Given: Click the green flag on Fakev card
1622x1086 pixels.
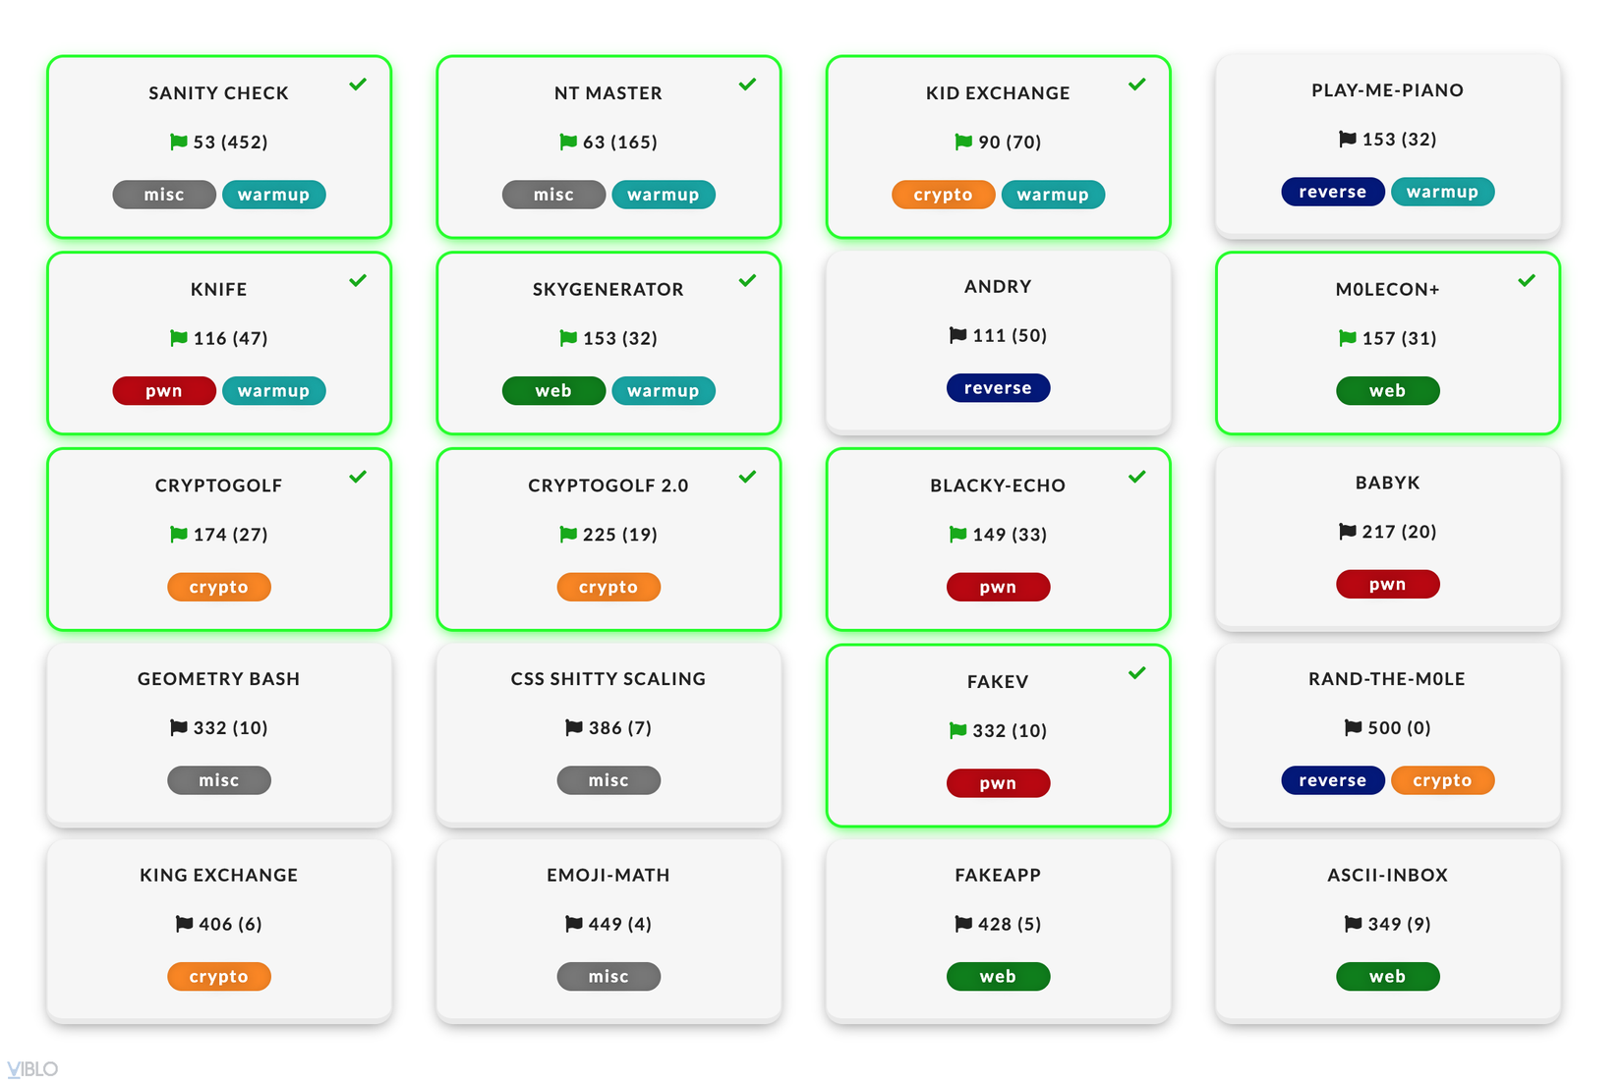Looking at the screenshot, I should coord(958,731).
